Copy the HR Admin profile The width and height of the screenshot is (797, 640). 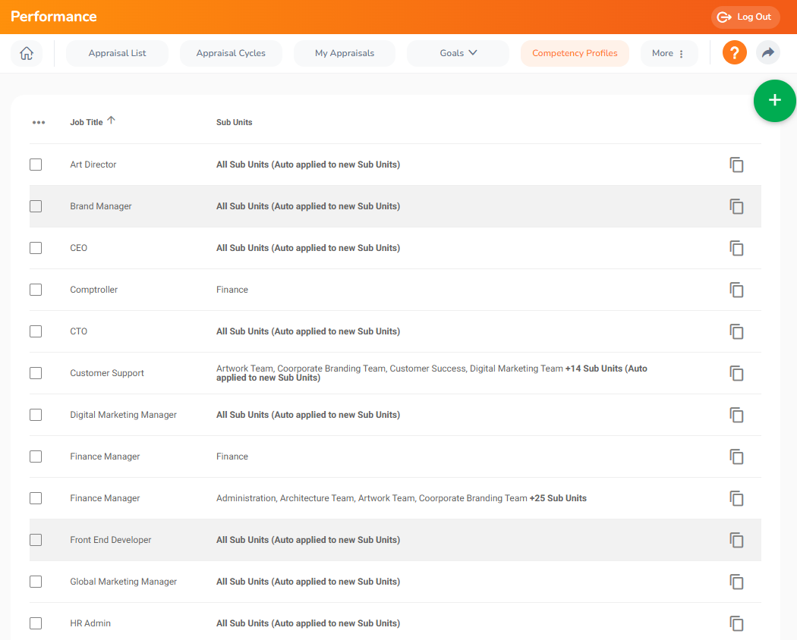pyautogui.click(x=736, y=623)
